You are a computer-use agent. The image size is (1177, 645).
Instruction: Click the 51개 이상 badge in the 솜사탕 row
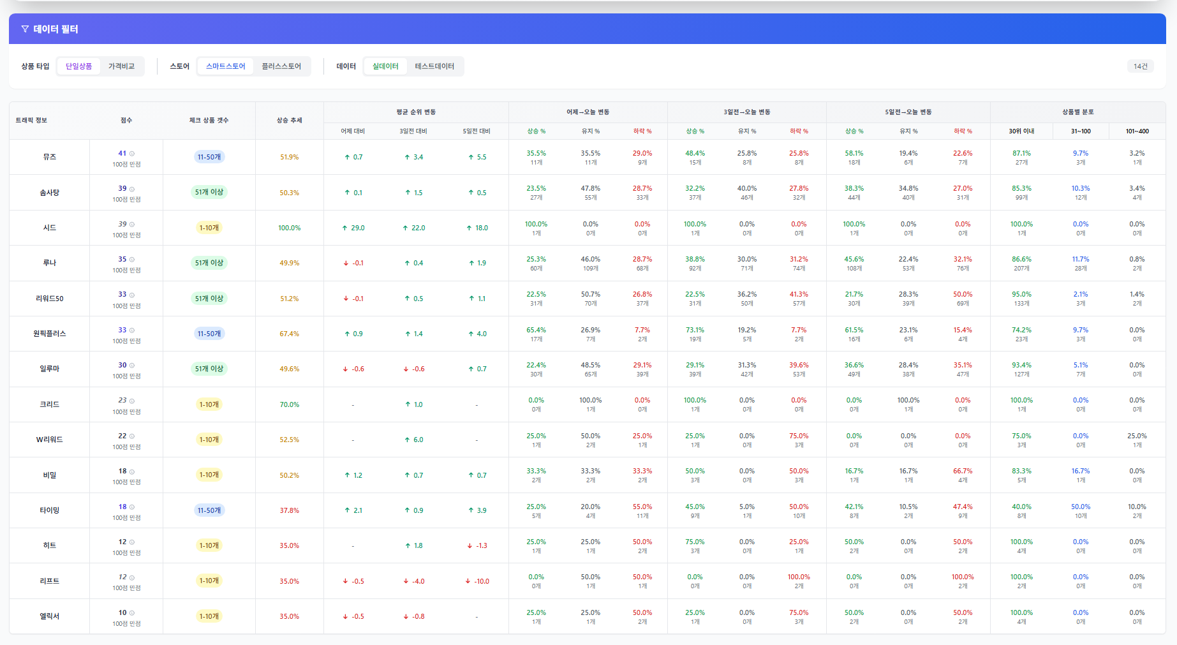pyautogui.click(x=209, y=192)
